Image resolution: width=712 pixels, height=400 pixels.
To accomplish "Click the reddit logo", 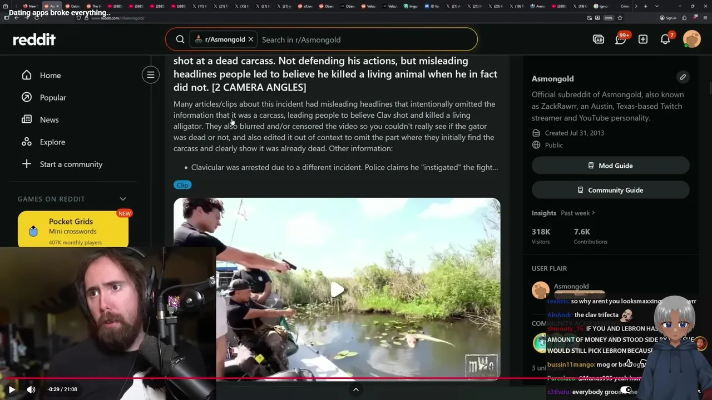I will pos(34,39).
